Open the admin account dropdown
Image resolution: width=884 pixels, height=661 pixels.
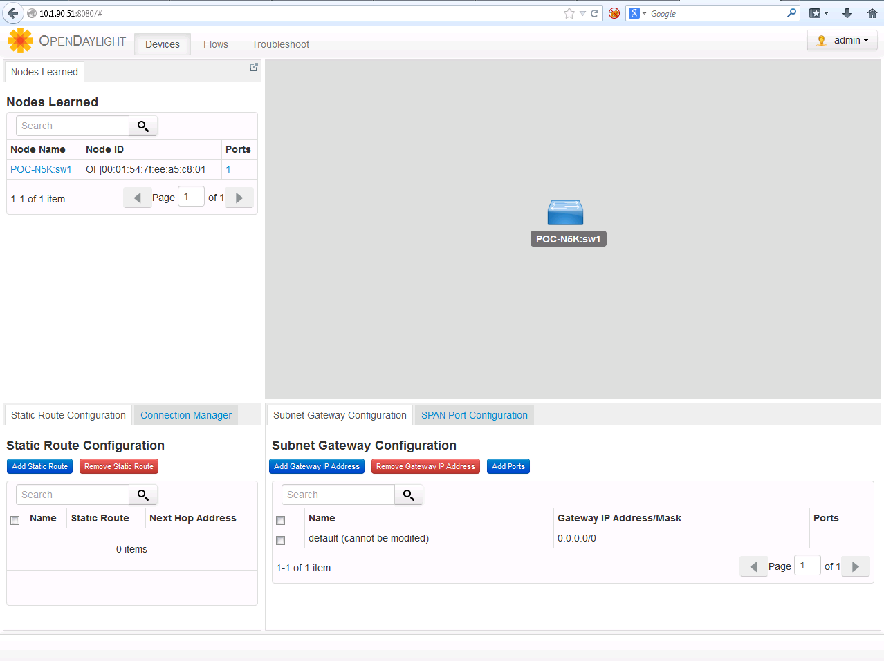pos(842,39)
